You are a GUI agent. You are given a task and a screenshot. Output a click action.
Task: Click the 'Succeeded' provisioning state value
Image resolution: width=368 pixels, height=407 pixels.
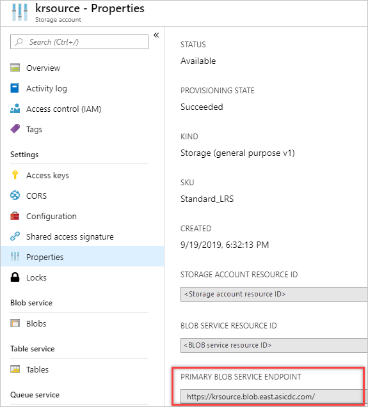click(x=202, y=107)
